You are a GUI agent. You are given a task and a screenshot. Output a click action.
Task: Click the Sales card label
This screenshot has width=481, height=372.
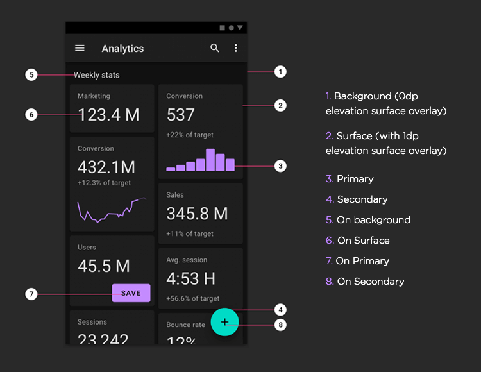[x=175, y=195]
